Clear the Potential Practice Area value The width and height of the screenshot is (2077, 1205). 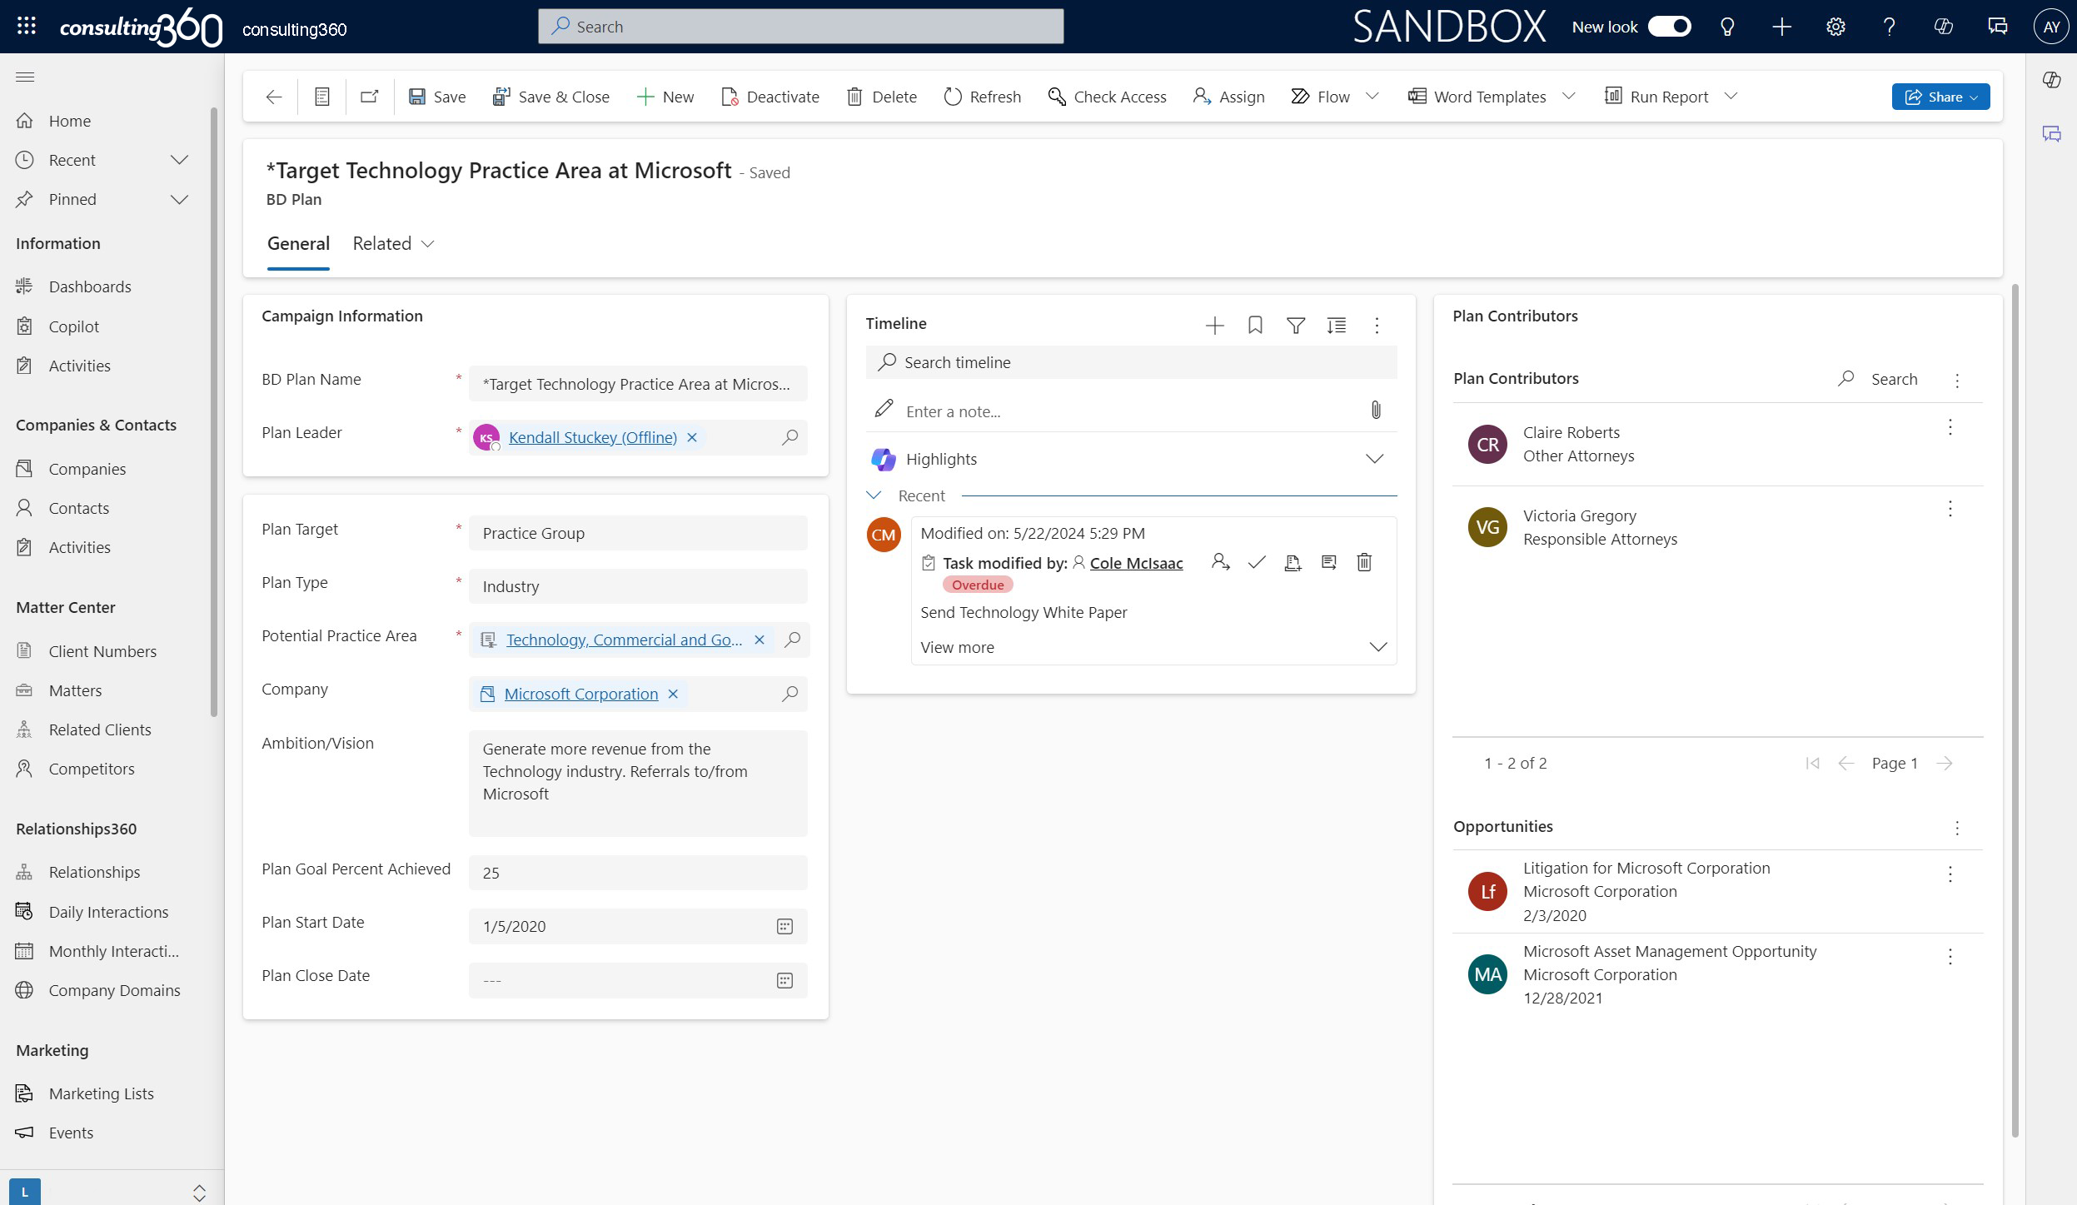[760, 640]
